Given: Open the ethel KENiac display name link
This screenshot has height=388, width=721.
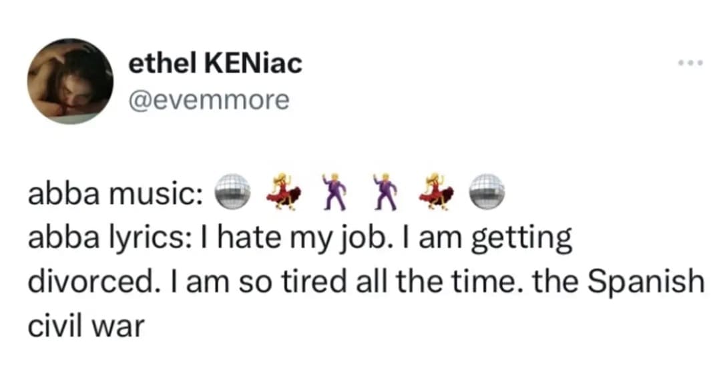Looking at the screenshot, I should click(x=215, y=64).
